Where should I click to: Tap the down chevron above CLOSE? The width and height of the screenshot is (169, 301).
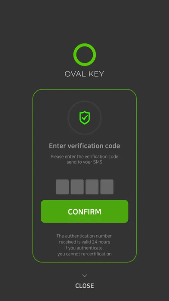[84, 276]
